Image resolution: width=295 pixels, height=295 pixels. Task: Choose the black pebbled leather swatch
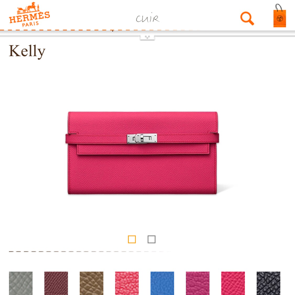(268, 283)
